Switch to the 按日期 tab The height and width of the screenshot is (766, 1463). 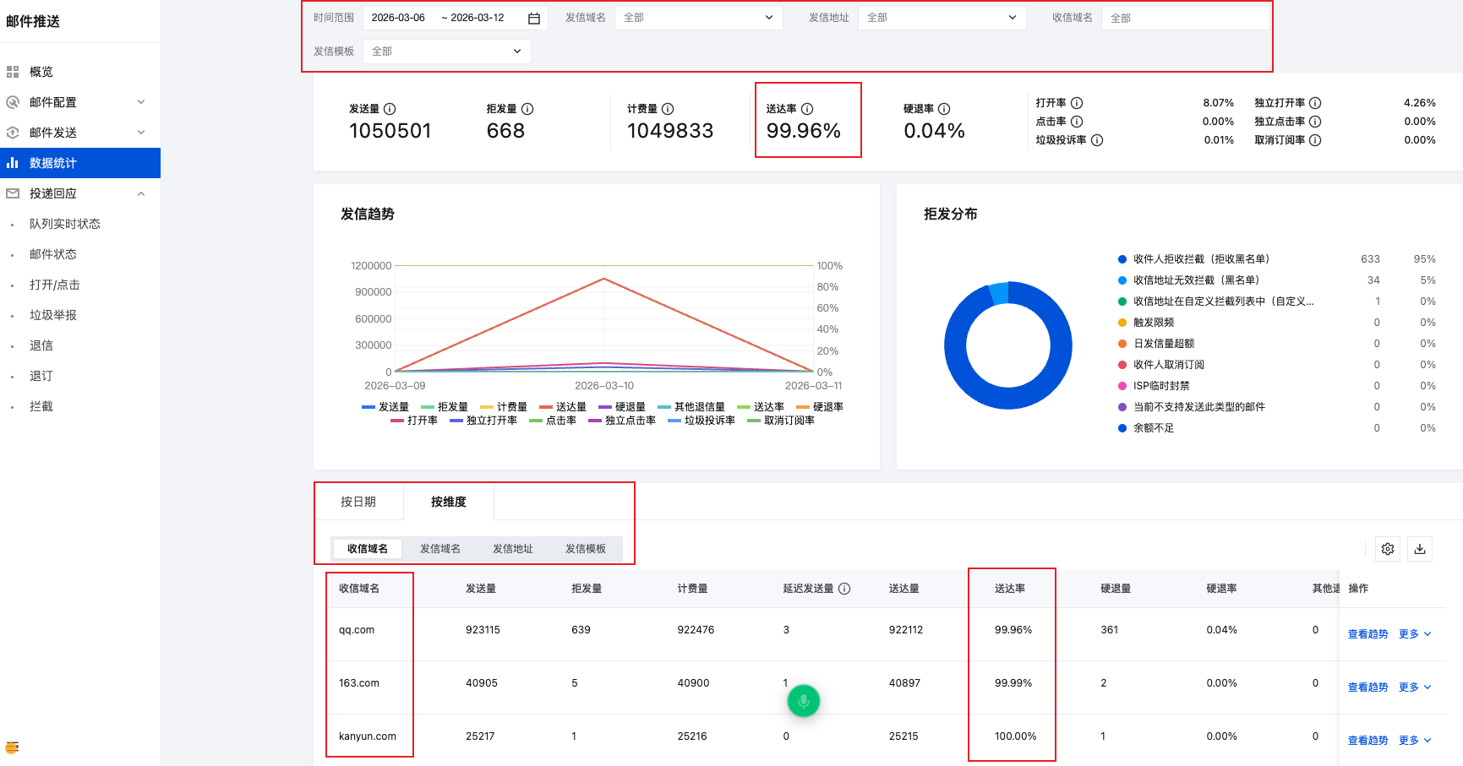358,502
